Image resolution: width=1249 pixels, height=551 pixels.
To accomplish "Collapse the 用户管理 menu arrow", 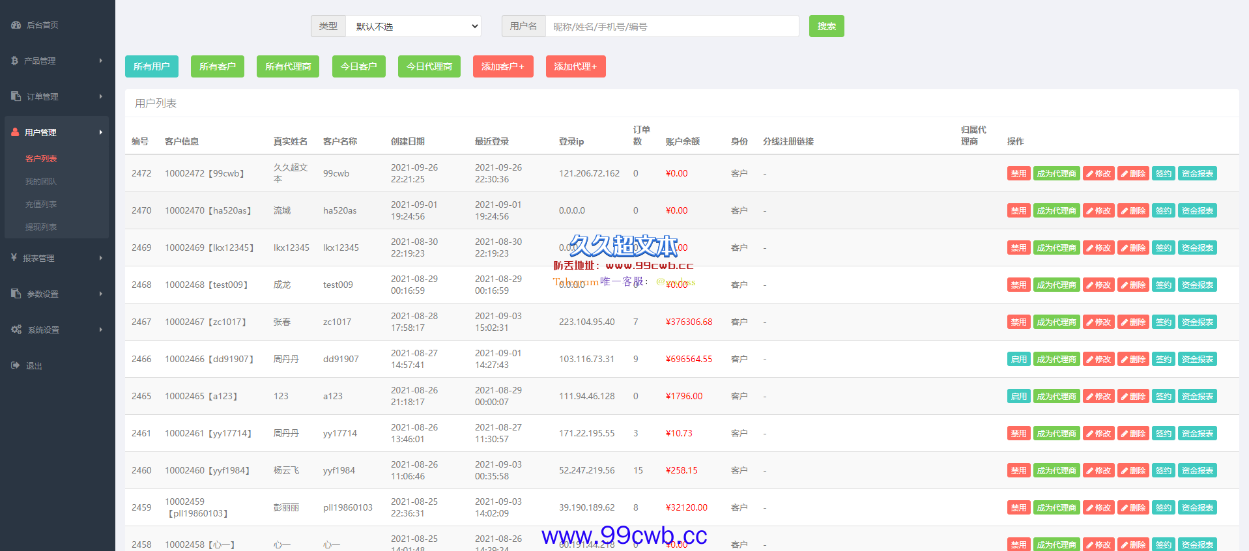I will pos(101,132).
